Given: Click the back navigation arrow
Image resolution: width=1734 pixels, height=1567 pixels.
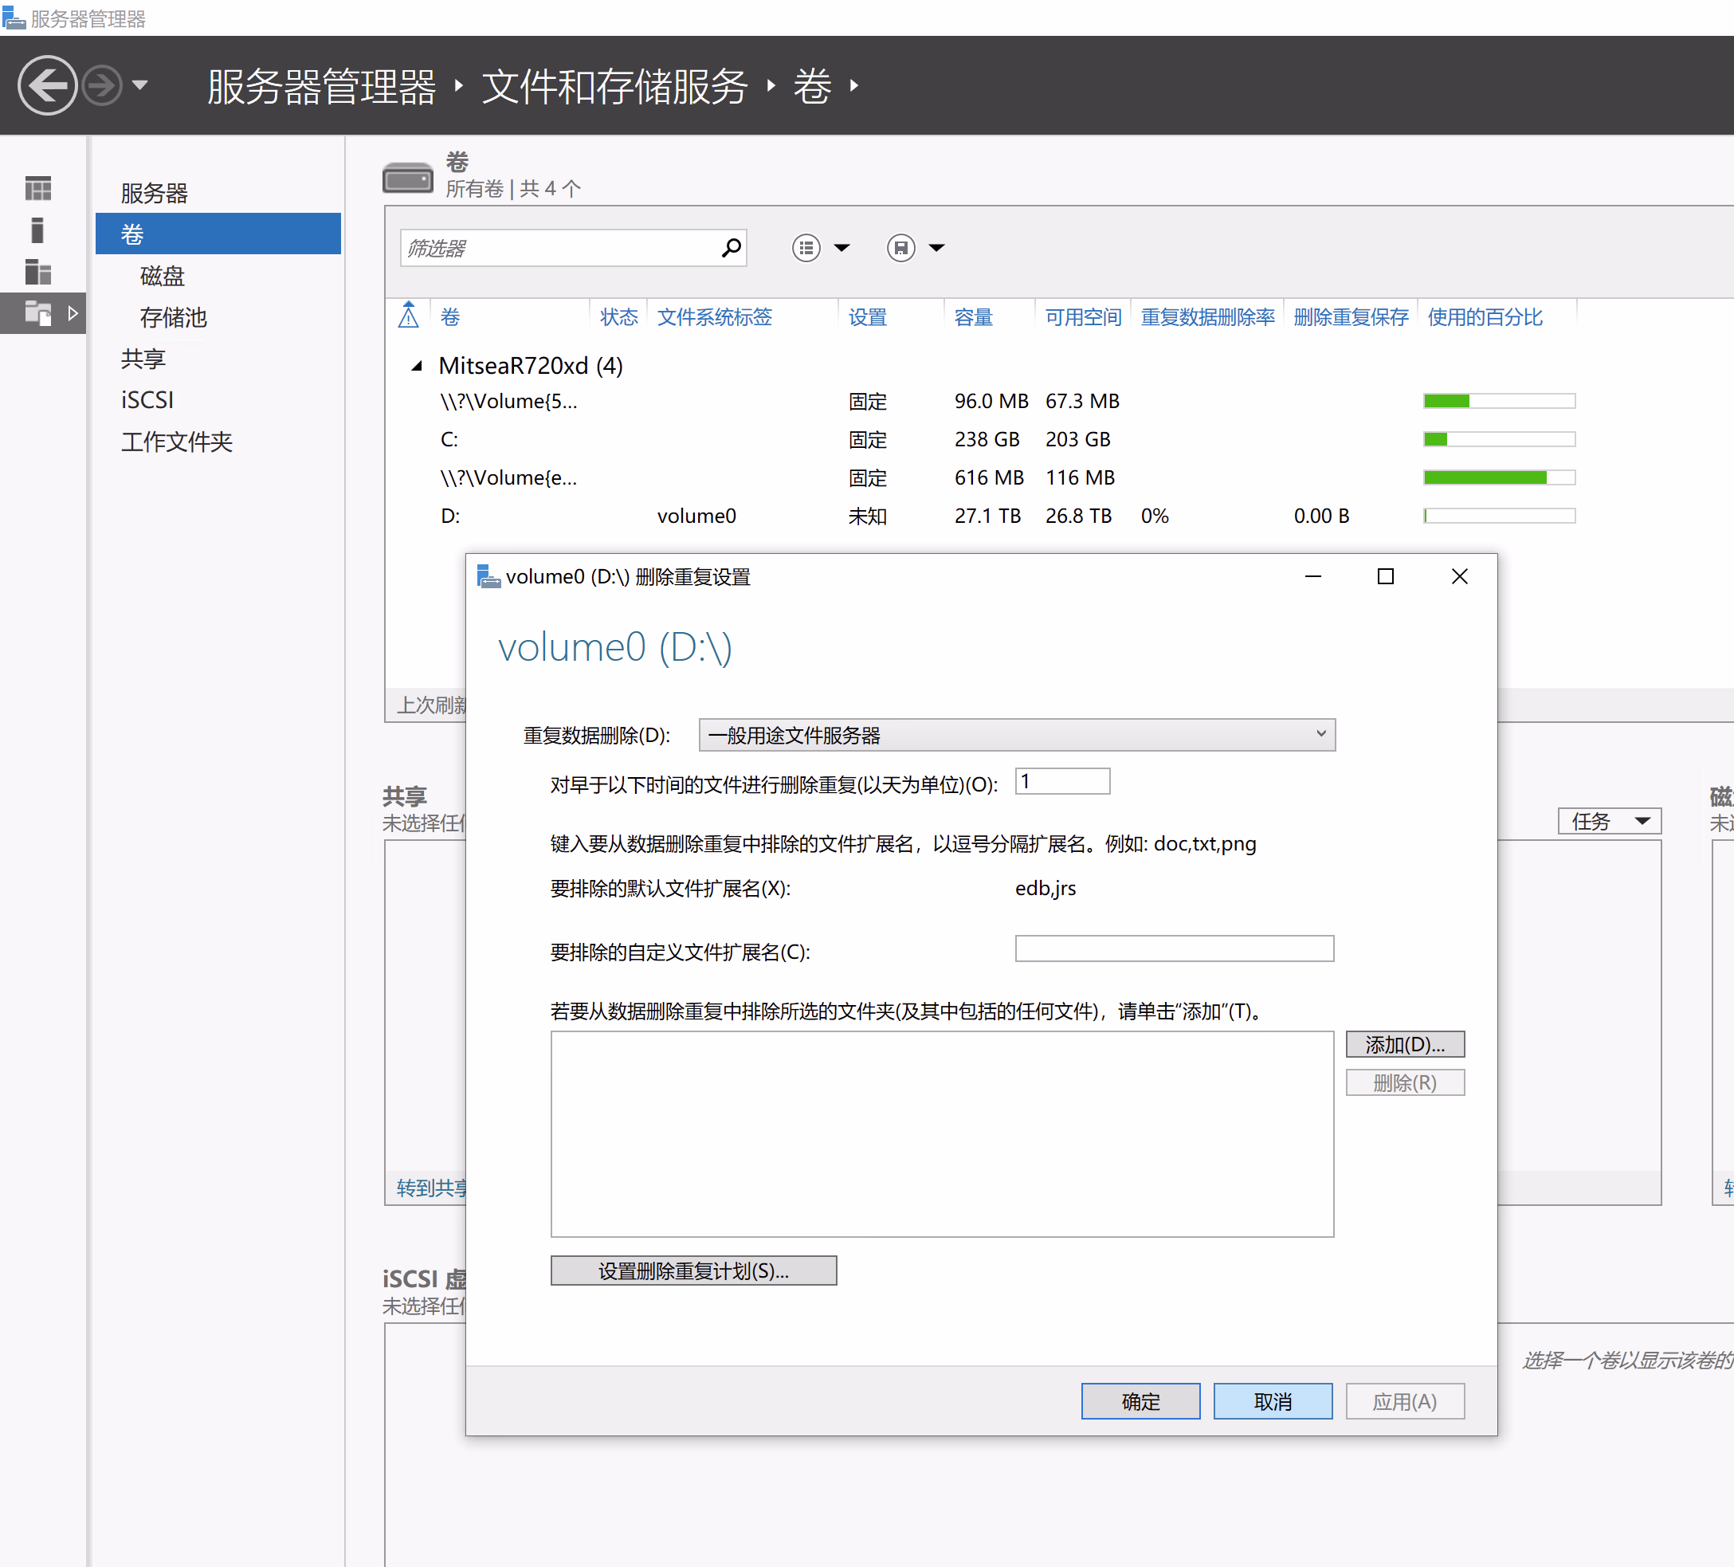Looking at the screenshot, I should coord(47,85).
